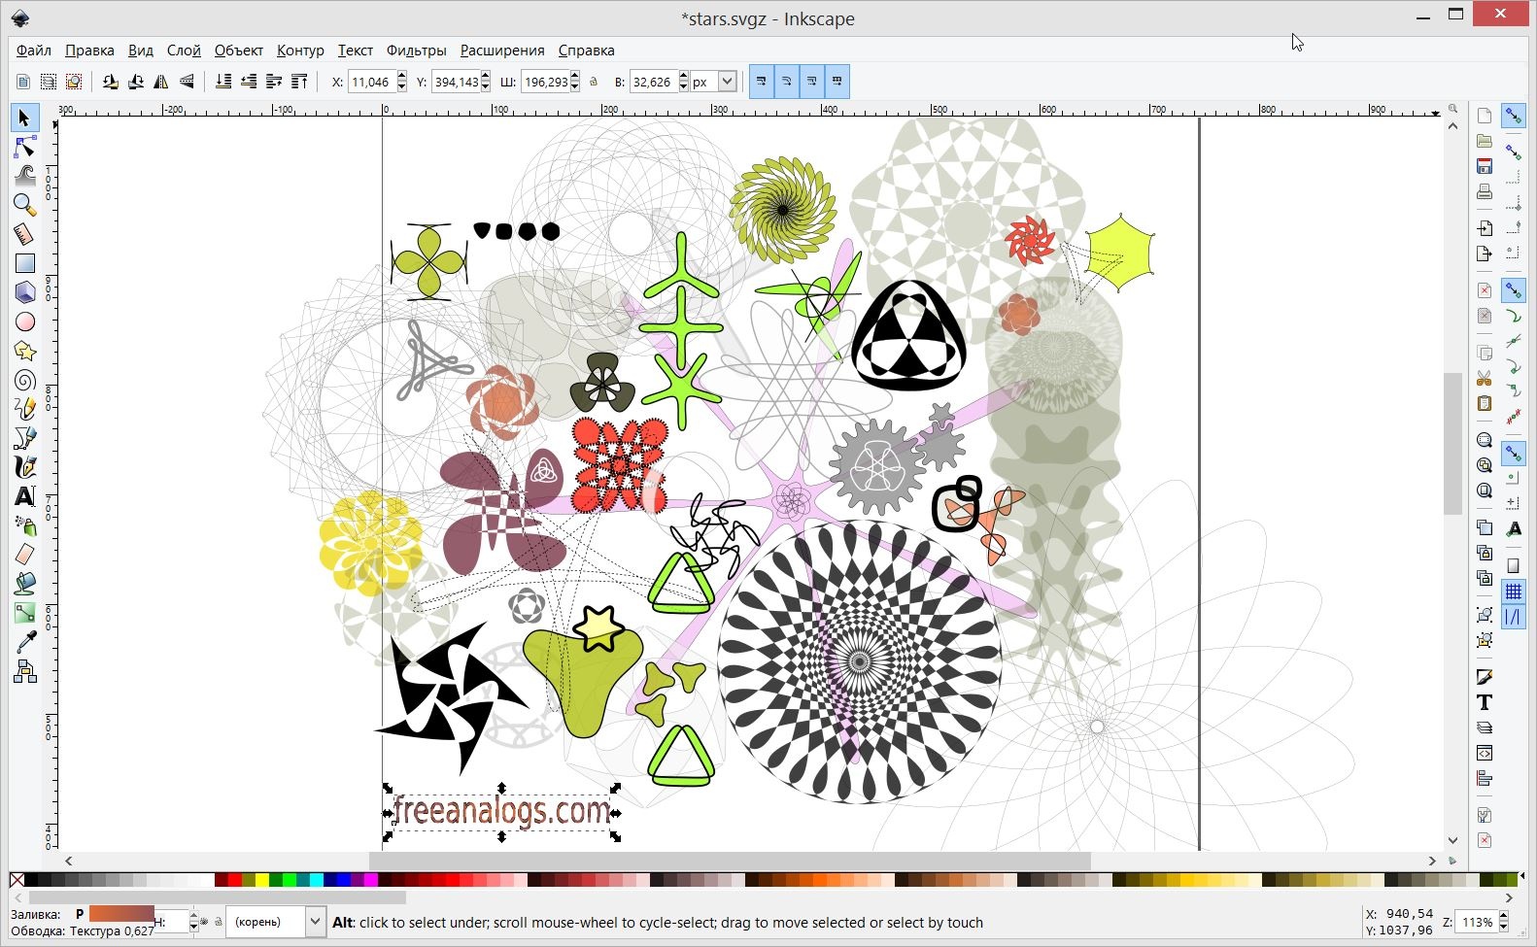Select the Node editing tool
This screenshot has width=1537, height=947.
pyautogui.click(x=24, y=147)
